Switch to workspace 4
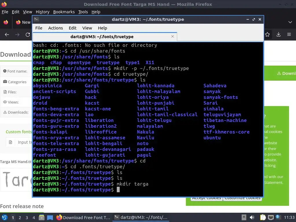The width and height of the screenshot is (296, 222). tap(34, 218)
